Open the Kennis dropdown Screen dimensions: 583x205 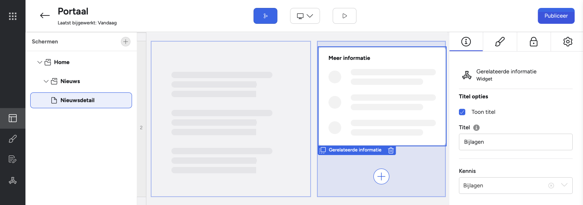click(564, 185)
